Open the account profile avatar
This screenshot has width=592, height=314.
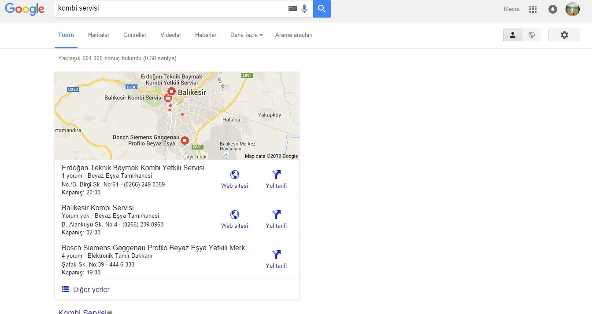(573, 9)
